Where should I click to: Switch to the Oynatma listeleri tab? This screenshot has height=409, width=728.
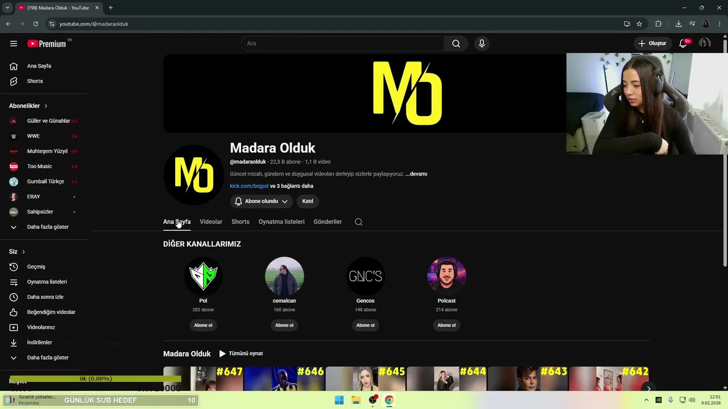coord(282,222)
